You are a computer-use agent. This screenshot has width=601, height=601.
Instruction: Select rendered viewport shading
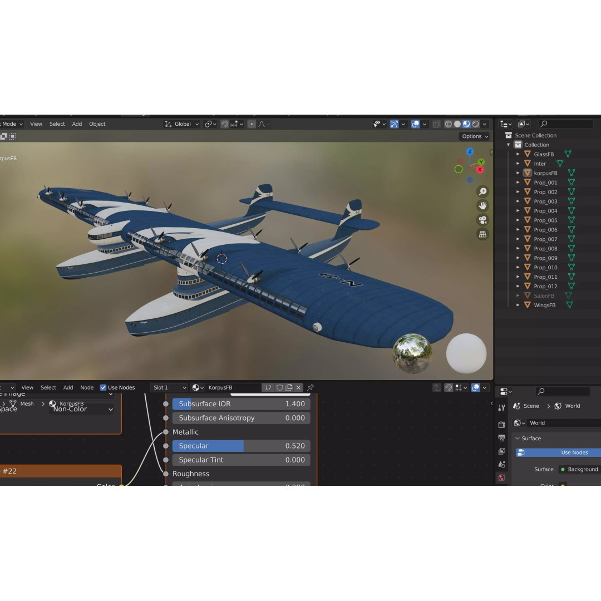476,124
